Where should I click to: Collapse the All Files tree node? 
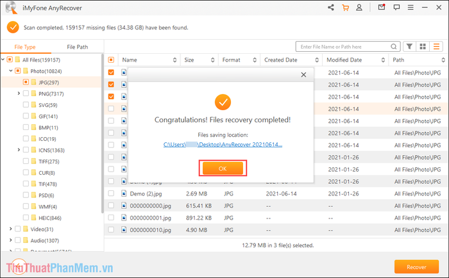tap(3, 60)
